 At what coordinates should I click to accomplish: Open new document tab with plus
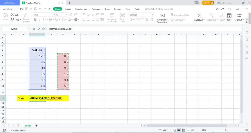click(x=70, y=3)
